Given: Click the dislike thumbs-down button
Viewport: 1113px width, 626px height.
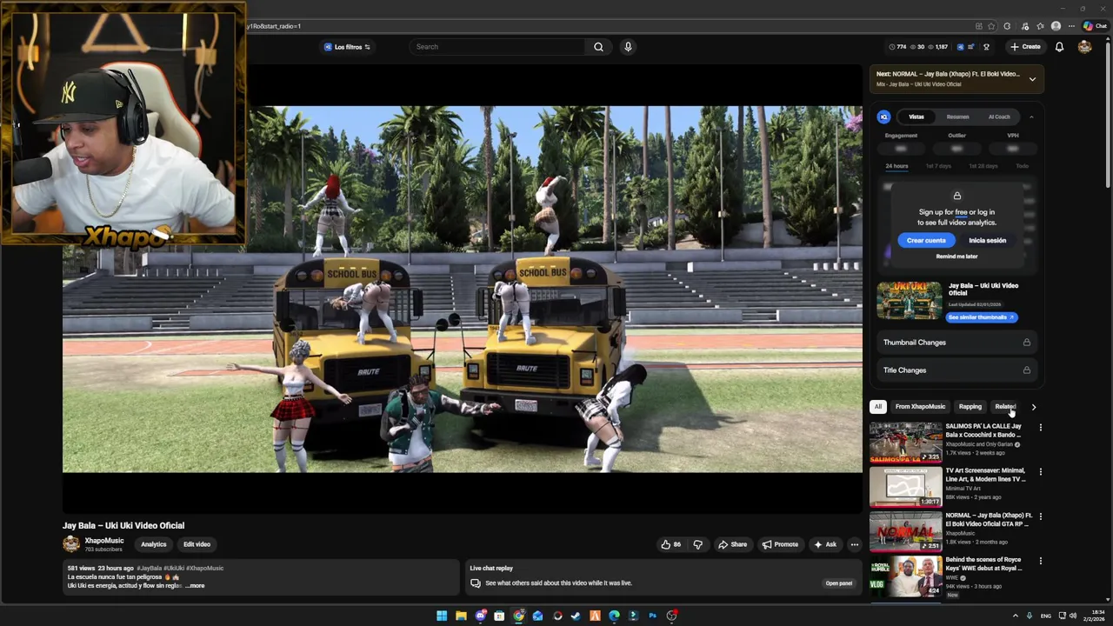Looking at the screenshot, I should tap(697, 544).
